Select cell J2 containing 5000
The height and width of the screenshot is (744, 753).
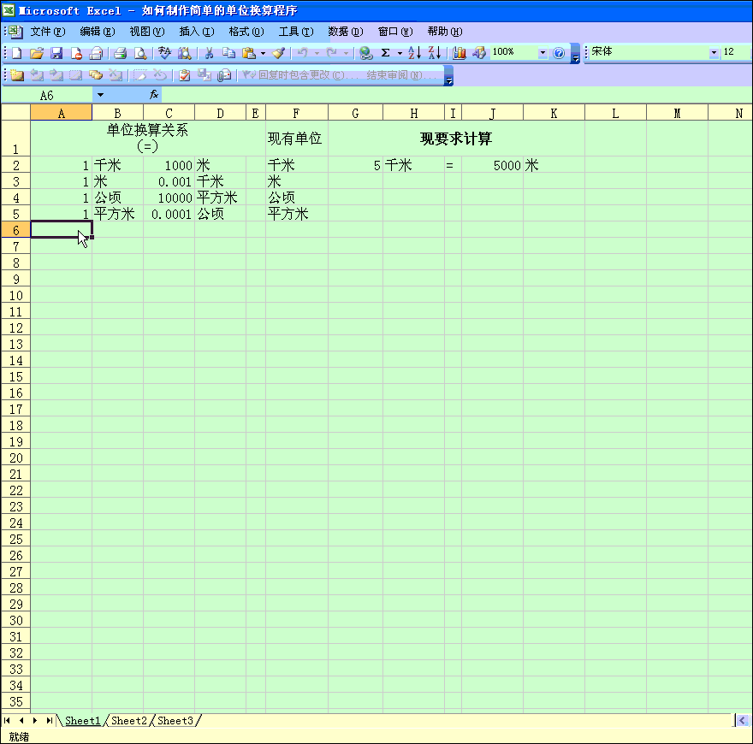[492, 166]
